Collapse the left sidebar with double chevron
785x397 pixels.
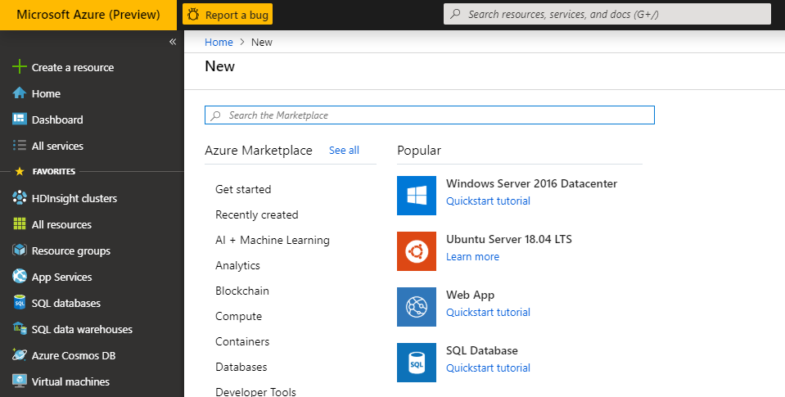click(173, 42)
